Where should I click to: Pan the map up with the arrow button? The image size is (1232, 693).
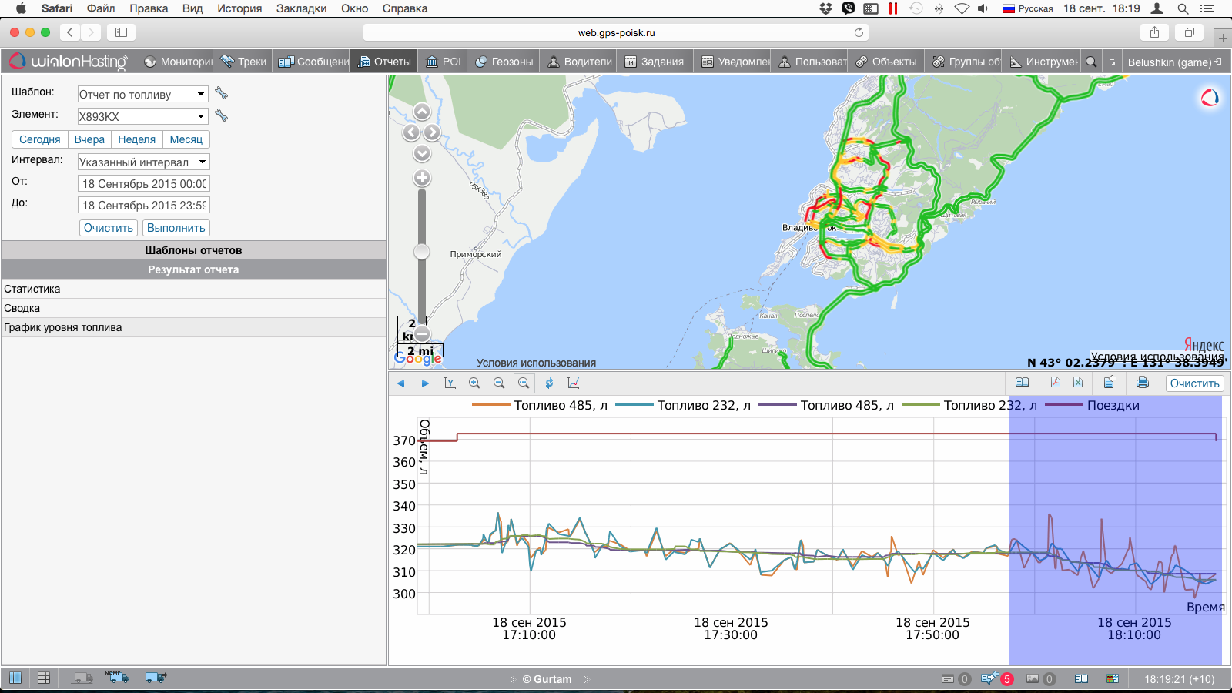[x=422, y=112]
